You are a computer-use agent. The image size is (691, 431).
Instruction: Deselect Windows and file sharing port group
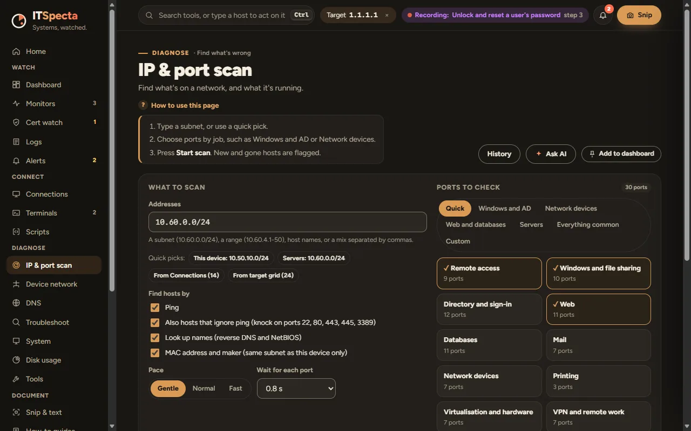pos(598,273)
